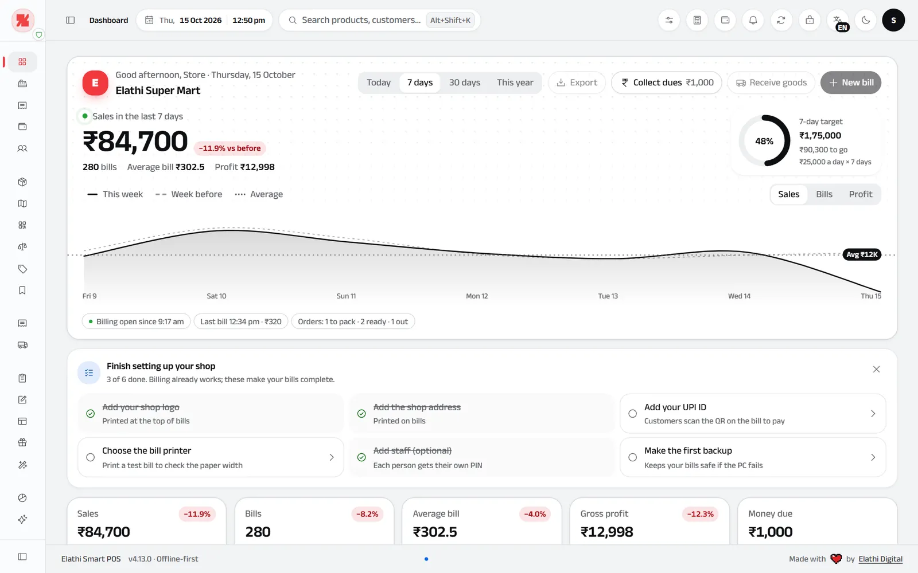Uncheck the Add your shop logo checkmark
The height and width of the screenshot is (573, 918).
[90, 414]
